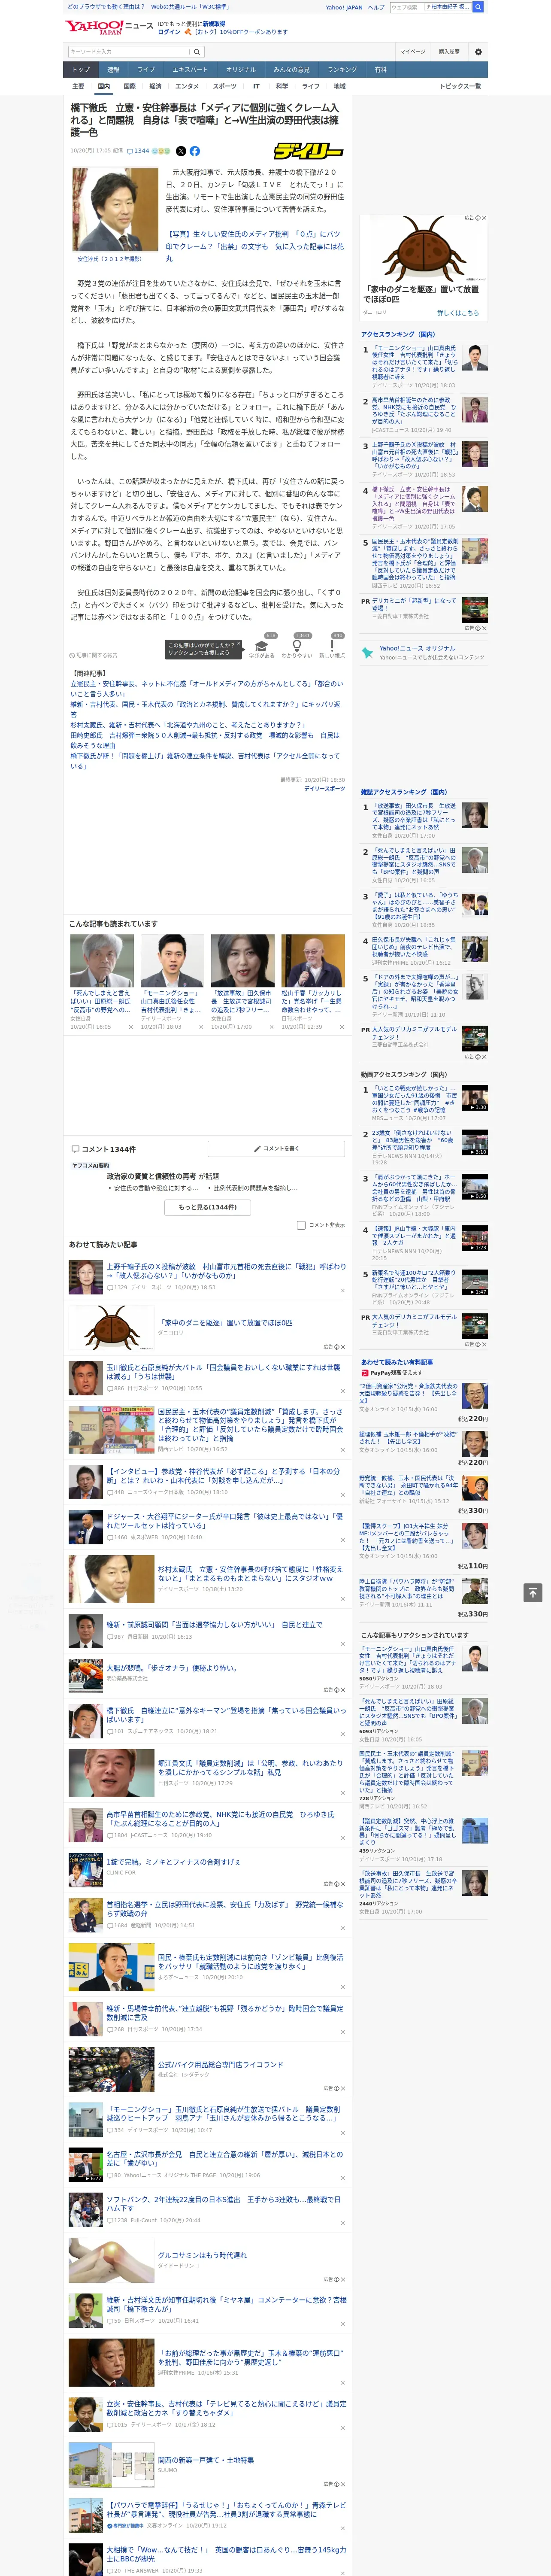551x2576 pixels.
Task: Select エキスパート navigation tab
Action: 190,70
